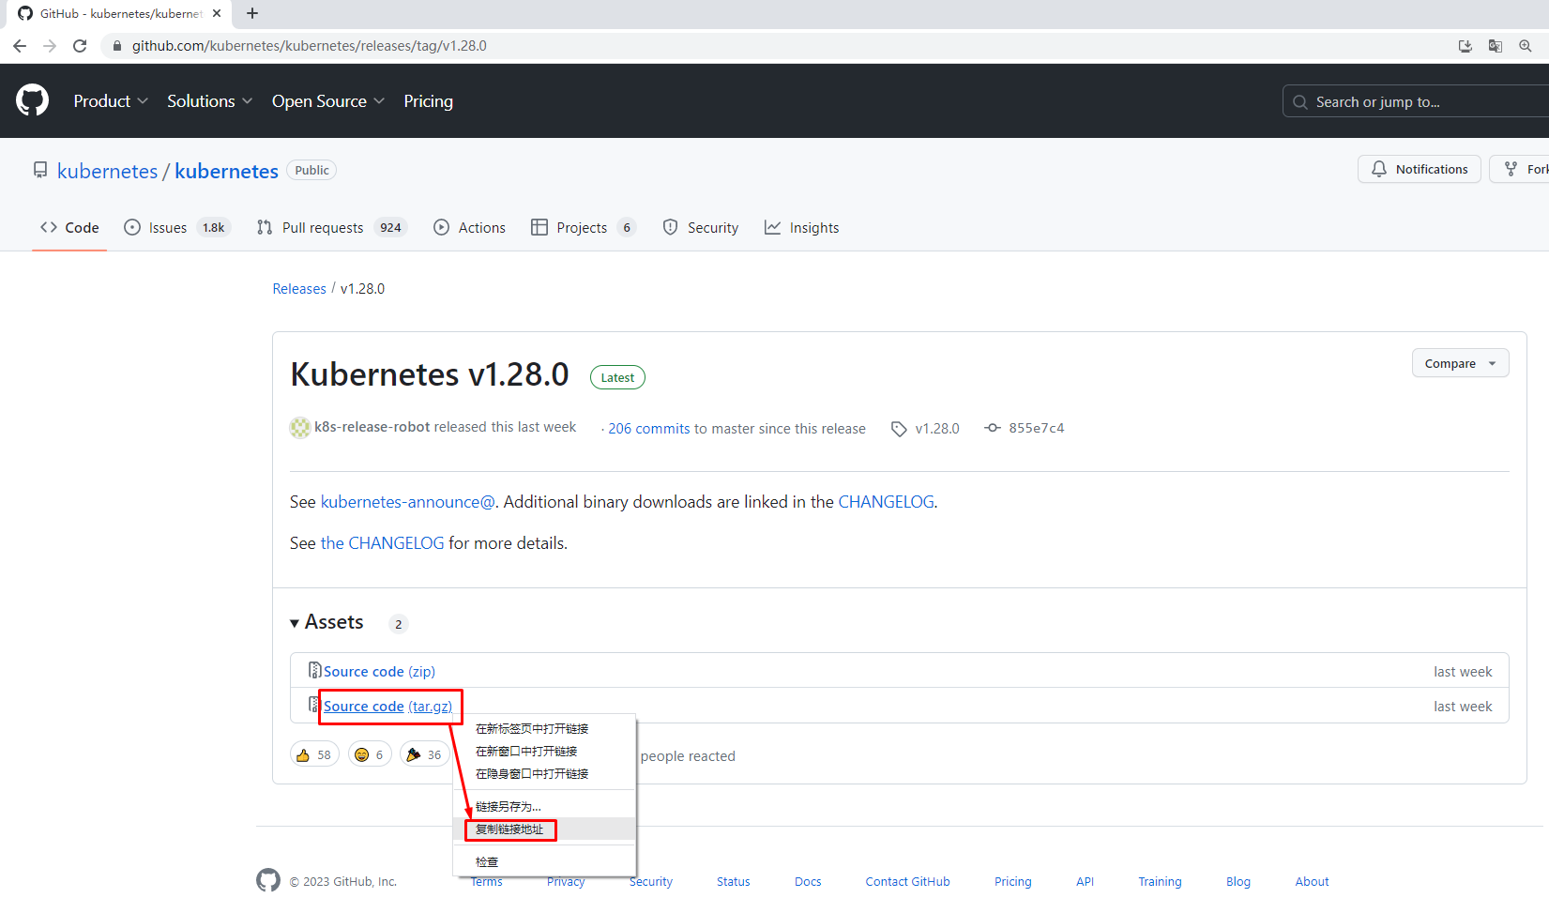Focus the Search or jump to field
Screen dimensions: 1549x913
(1415, 101)
